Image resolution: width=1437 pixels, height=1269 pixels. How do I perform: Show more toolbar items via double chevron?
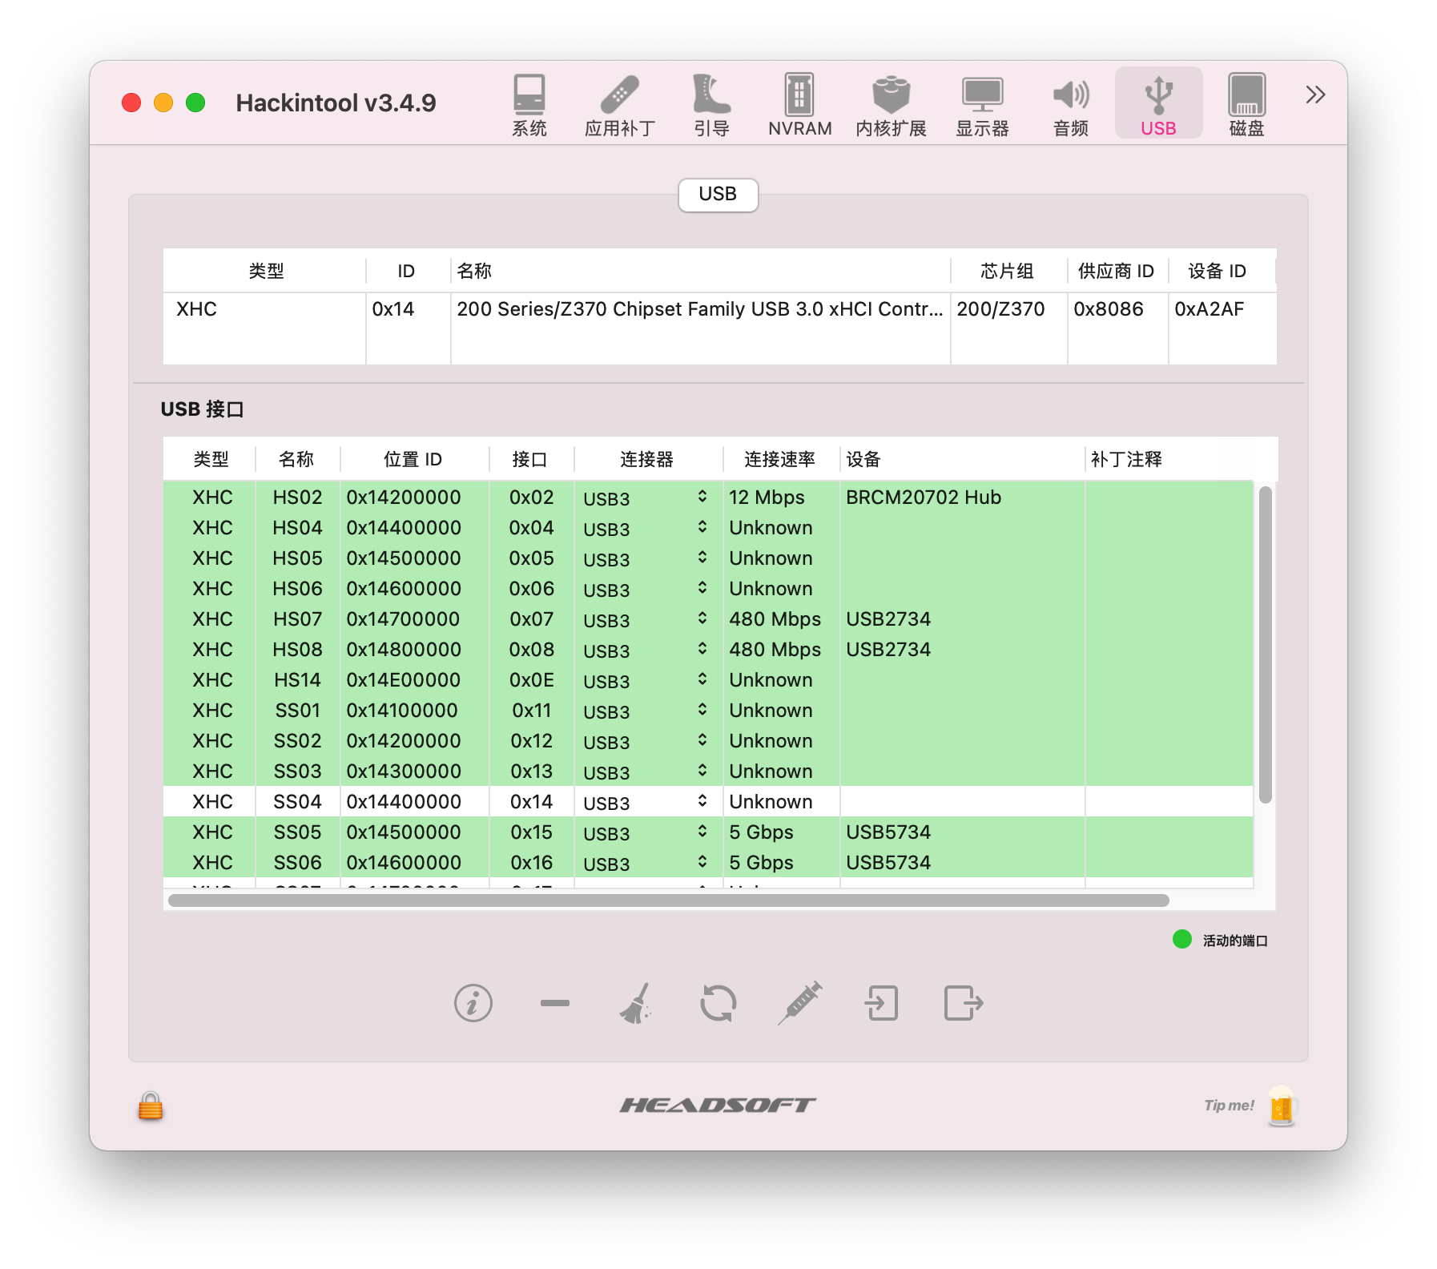[x=1314, y=95]
